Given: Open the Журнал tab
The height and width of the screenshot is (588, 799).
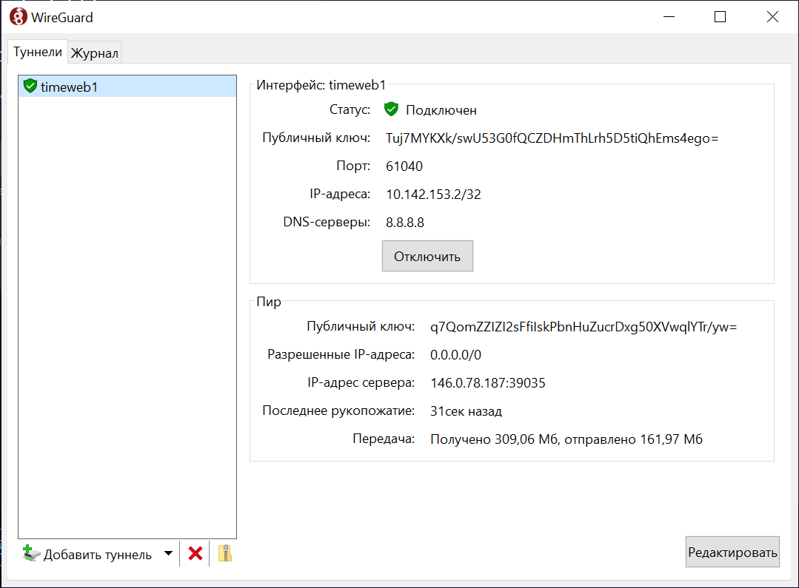Looking at the screenshot, I should tap(94, 53).
